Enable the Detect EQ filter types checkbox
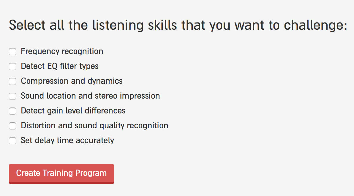Viewport: 354px width, 196px height. point(12,67)
